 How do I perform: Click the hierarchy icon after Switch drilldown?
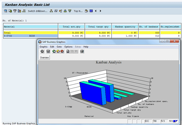point(51,11)
